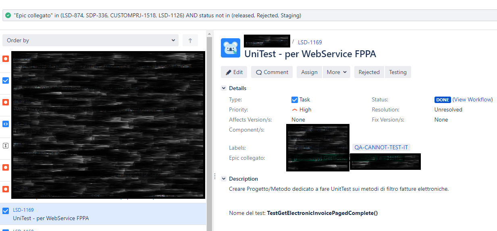This screenshot has width=497, height=231.
Task: Click the Rejected workflow transition button
Action: pyautogui.click(x=369, y=72)
